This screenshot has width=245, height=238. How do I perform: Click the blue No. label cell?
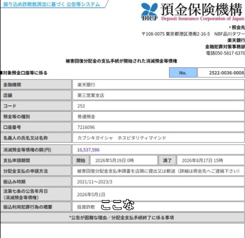coord(183,73)
